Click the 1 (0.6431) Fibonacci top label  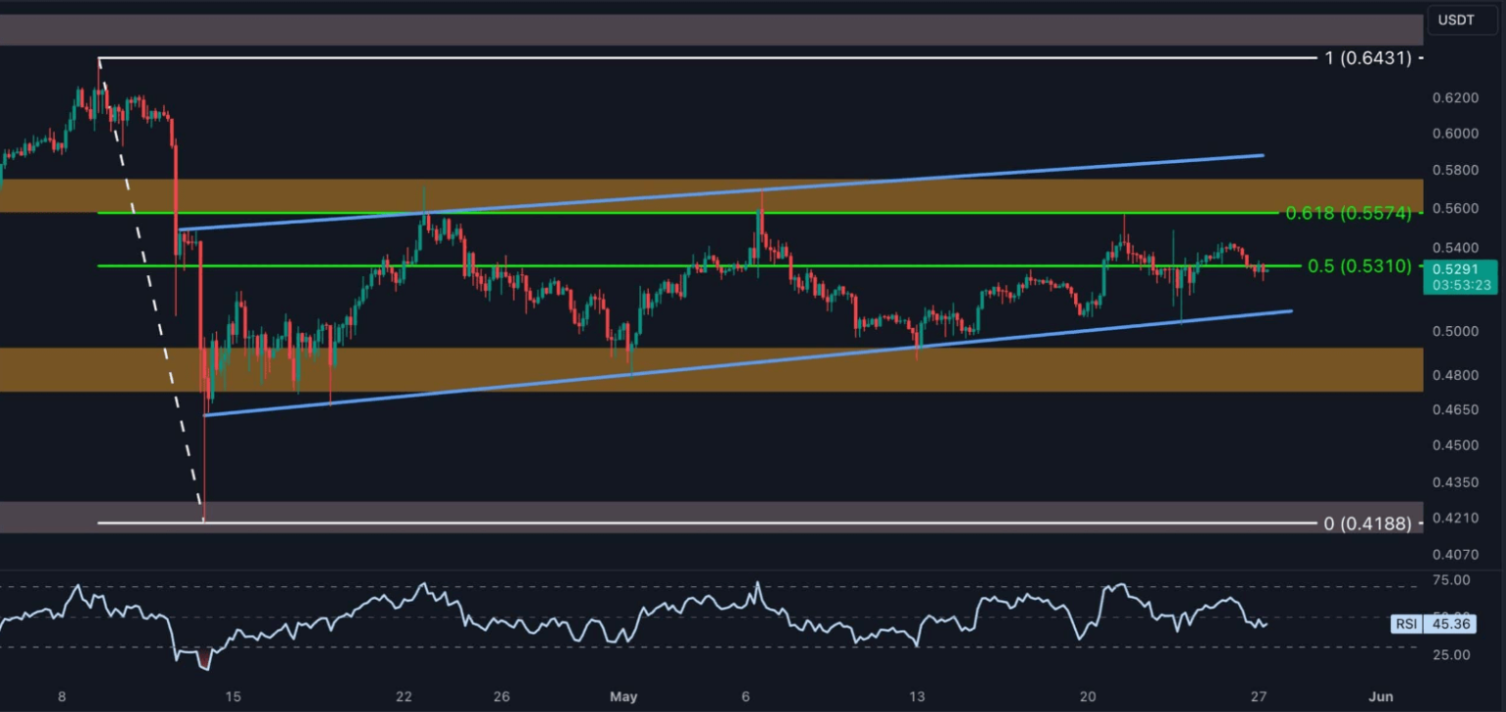point(1368,58)
